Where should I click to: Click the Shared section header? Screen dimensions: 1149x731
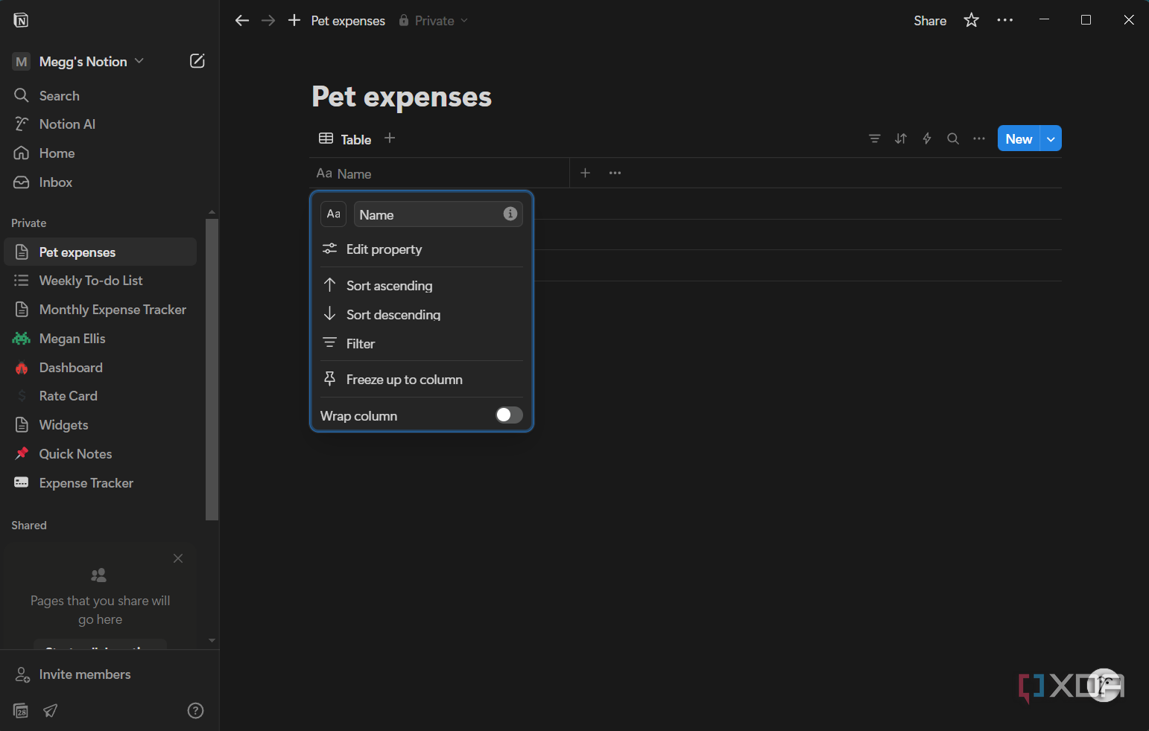coord(29,526)
